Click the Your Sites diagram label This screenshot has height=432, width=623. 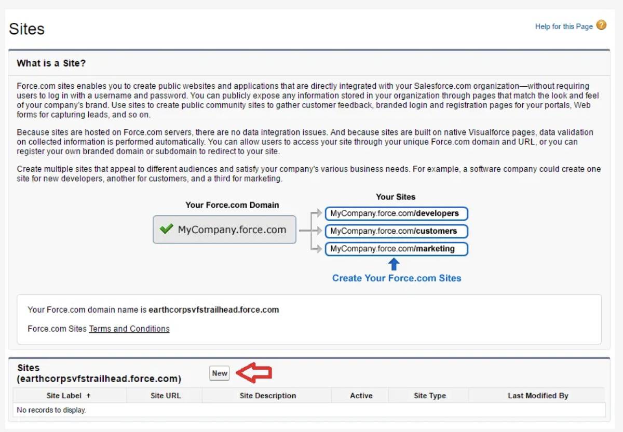click(396, 197)
